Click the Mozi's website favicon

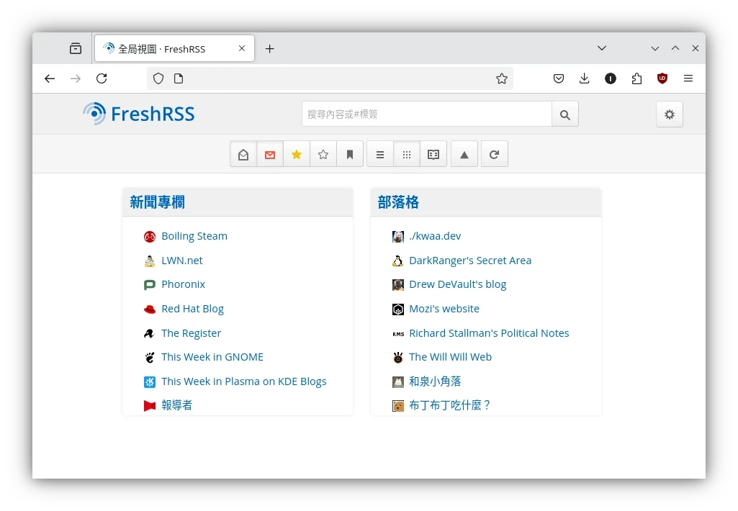coord(398,309)
